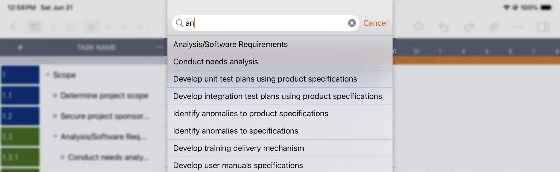
Task: Collapse the Analysis/Software Req group
Action: (55, 136)
